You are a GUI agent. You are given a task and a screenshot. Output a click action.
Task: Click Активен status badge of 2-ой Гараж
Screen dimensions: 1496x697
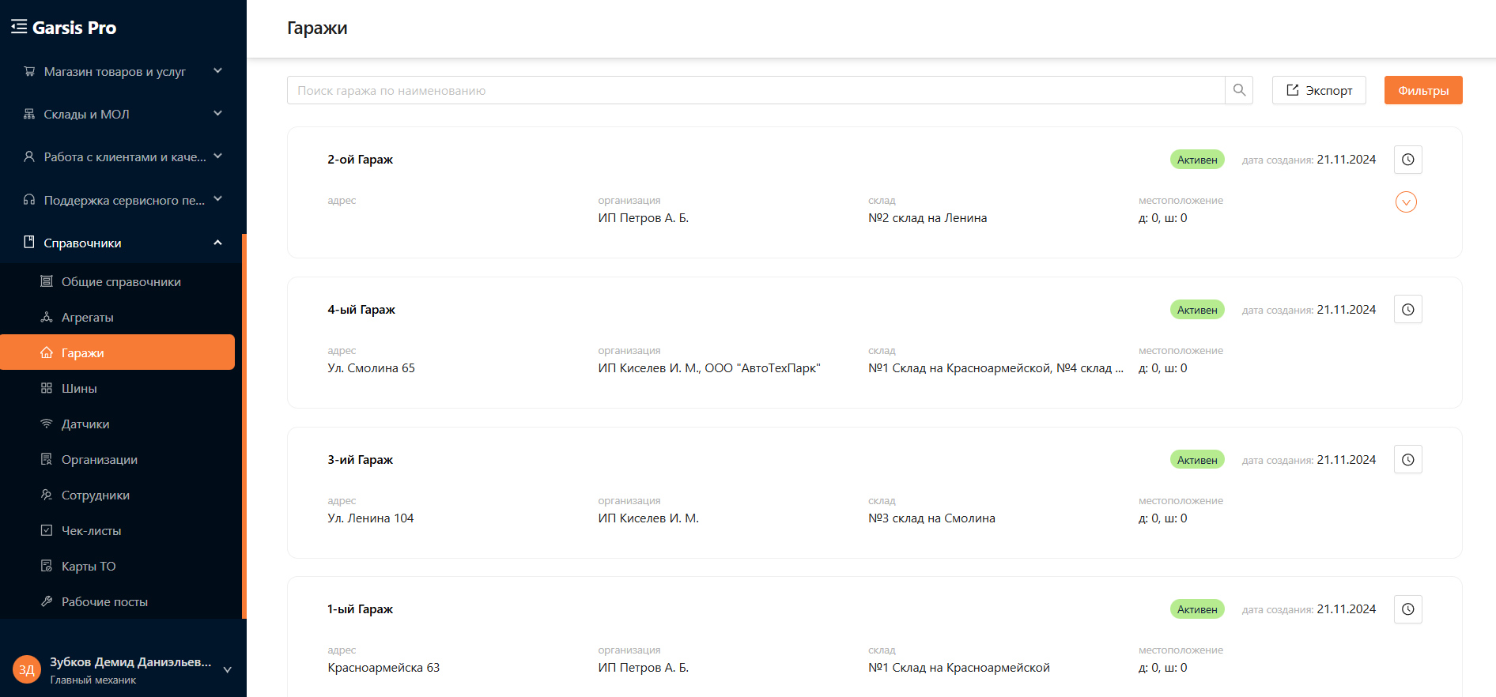click(x=1197, y=160)
